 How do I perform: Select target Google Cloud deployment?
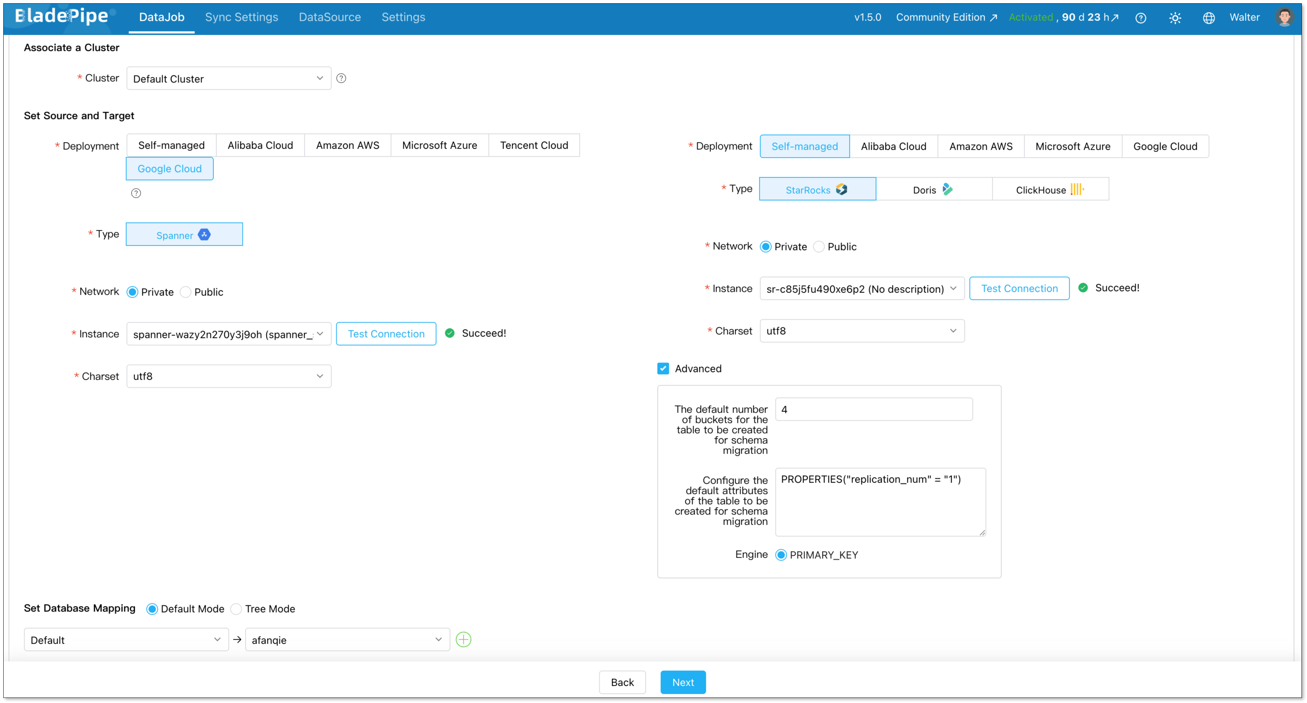(1165, 146)
